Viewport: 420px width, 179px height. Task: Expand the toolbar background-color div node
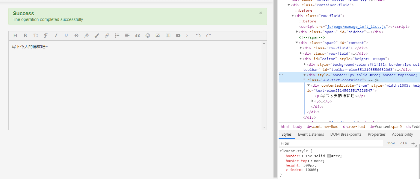[x=305, y=64]
